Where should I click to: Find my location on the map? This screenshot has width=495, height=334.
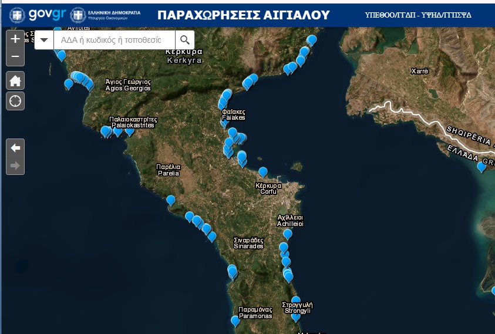coord(15,101)
